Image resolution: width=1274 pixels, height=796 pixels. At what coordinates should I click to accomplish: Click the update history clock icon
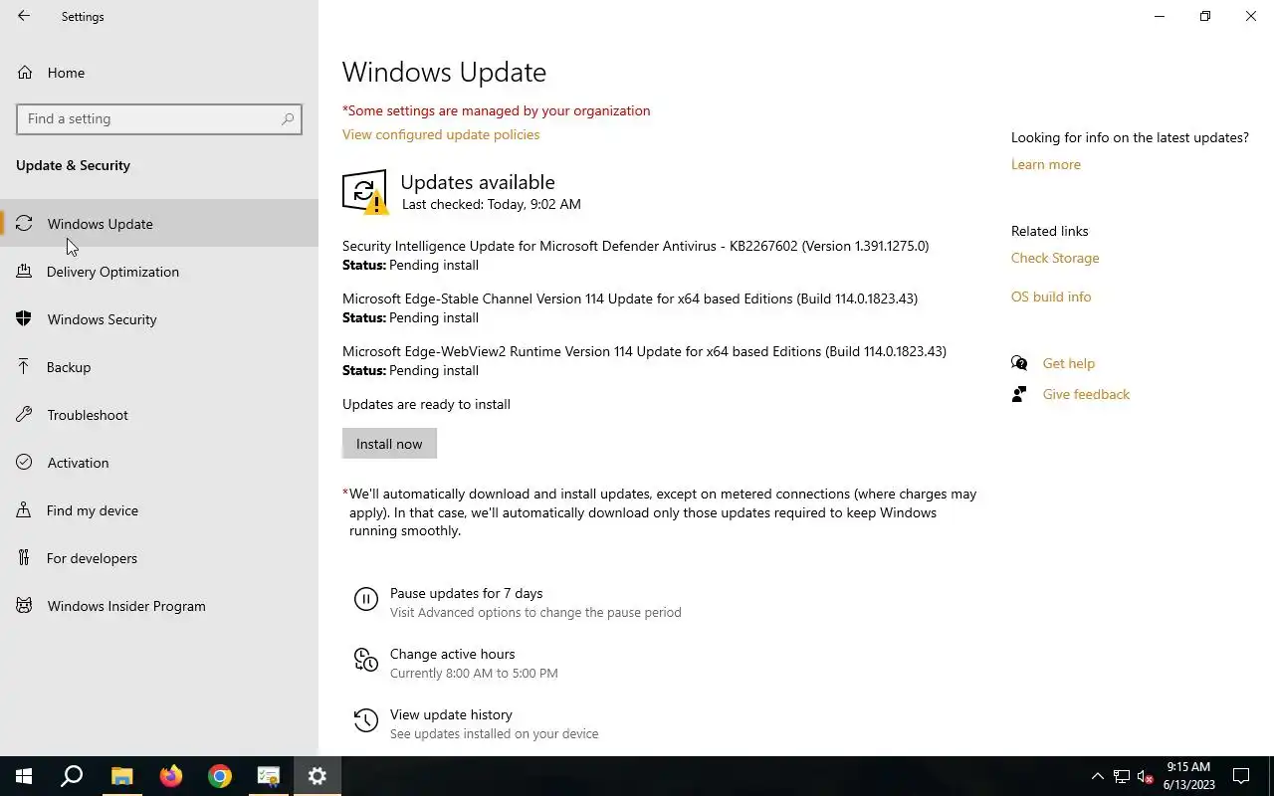coord(366,720)
